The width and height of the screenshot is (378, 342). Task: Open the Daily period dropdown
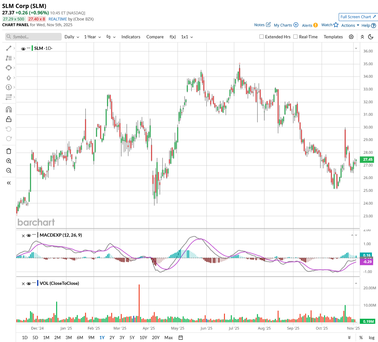tap(72, 37)
